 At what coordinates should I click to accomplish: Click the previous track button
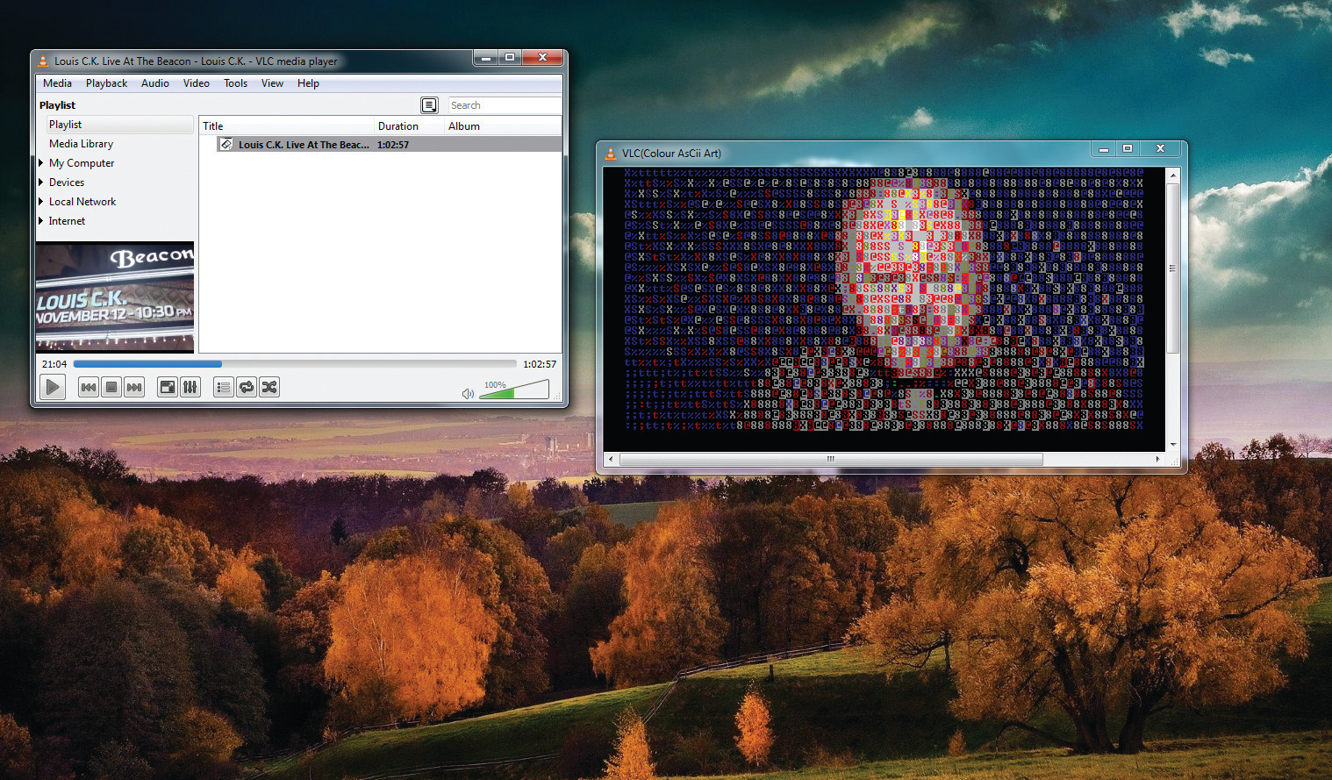[89, 387]
